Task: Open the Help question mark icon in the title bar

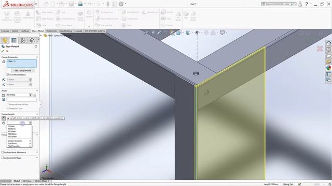Action: (307, 4)
